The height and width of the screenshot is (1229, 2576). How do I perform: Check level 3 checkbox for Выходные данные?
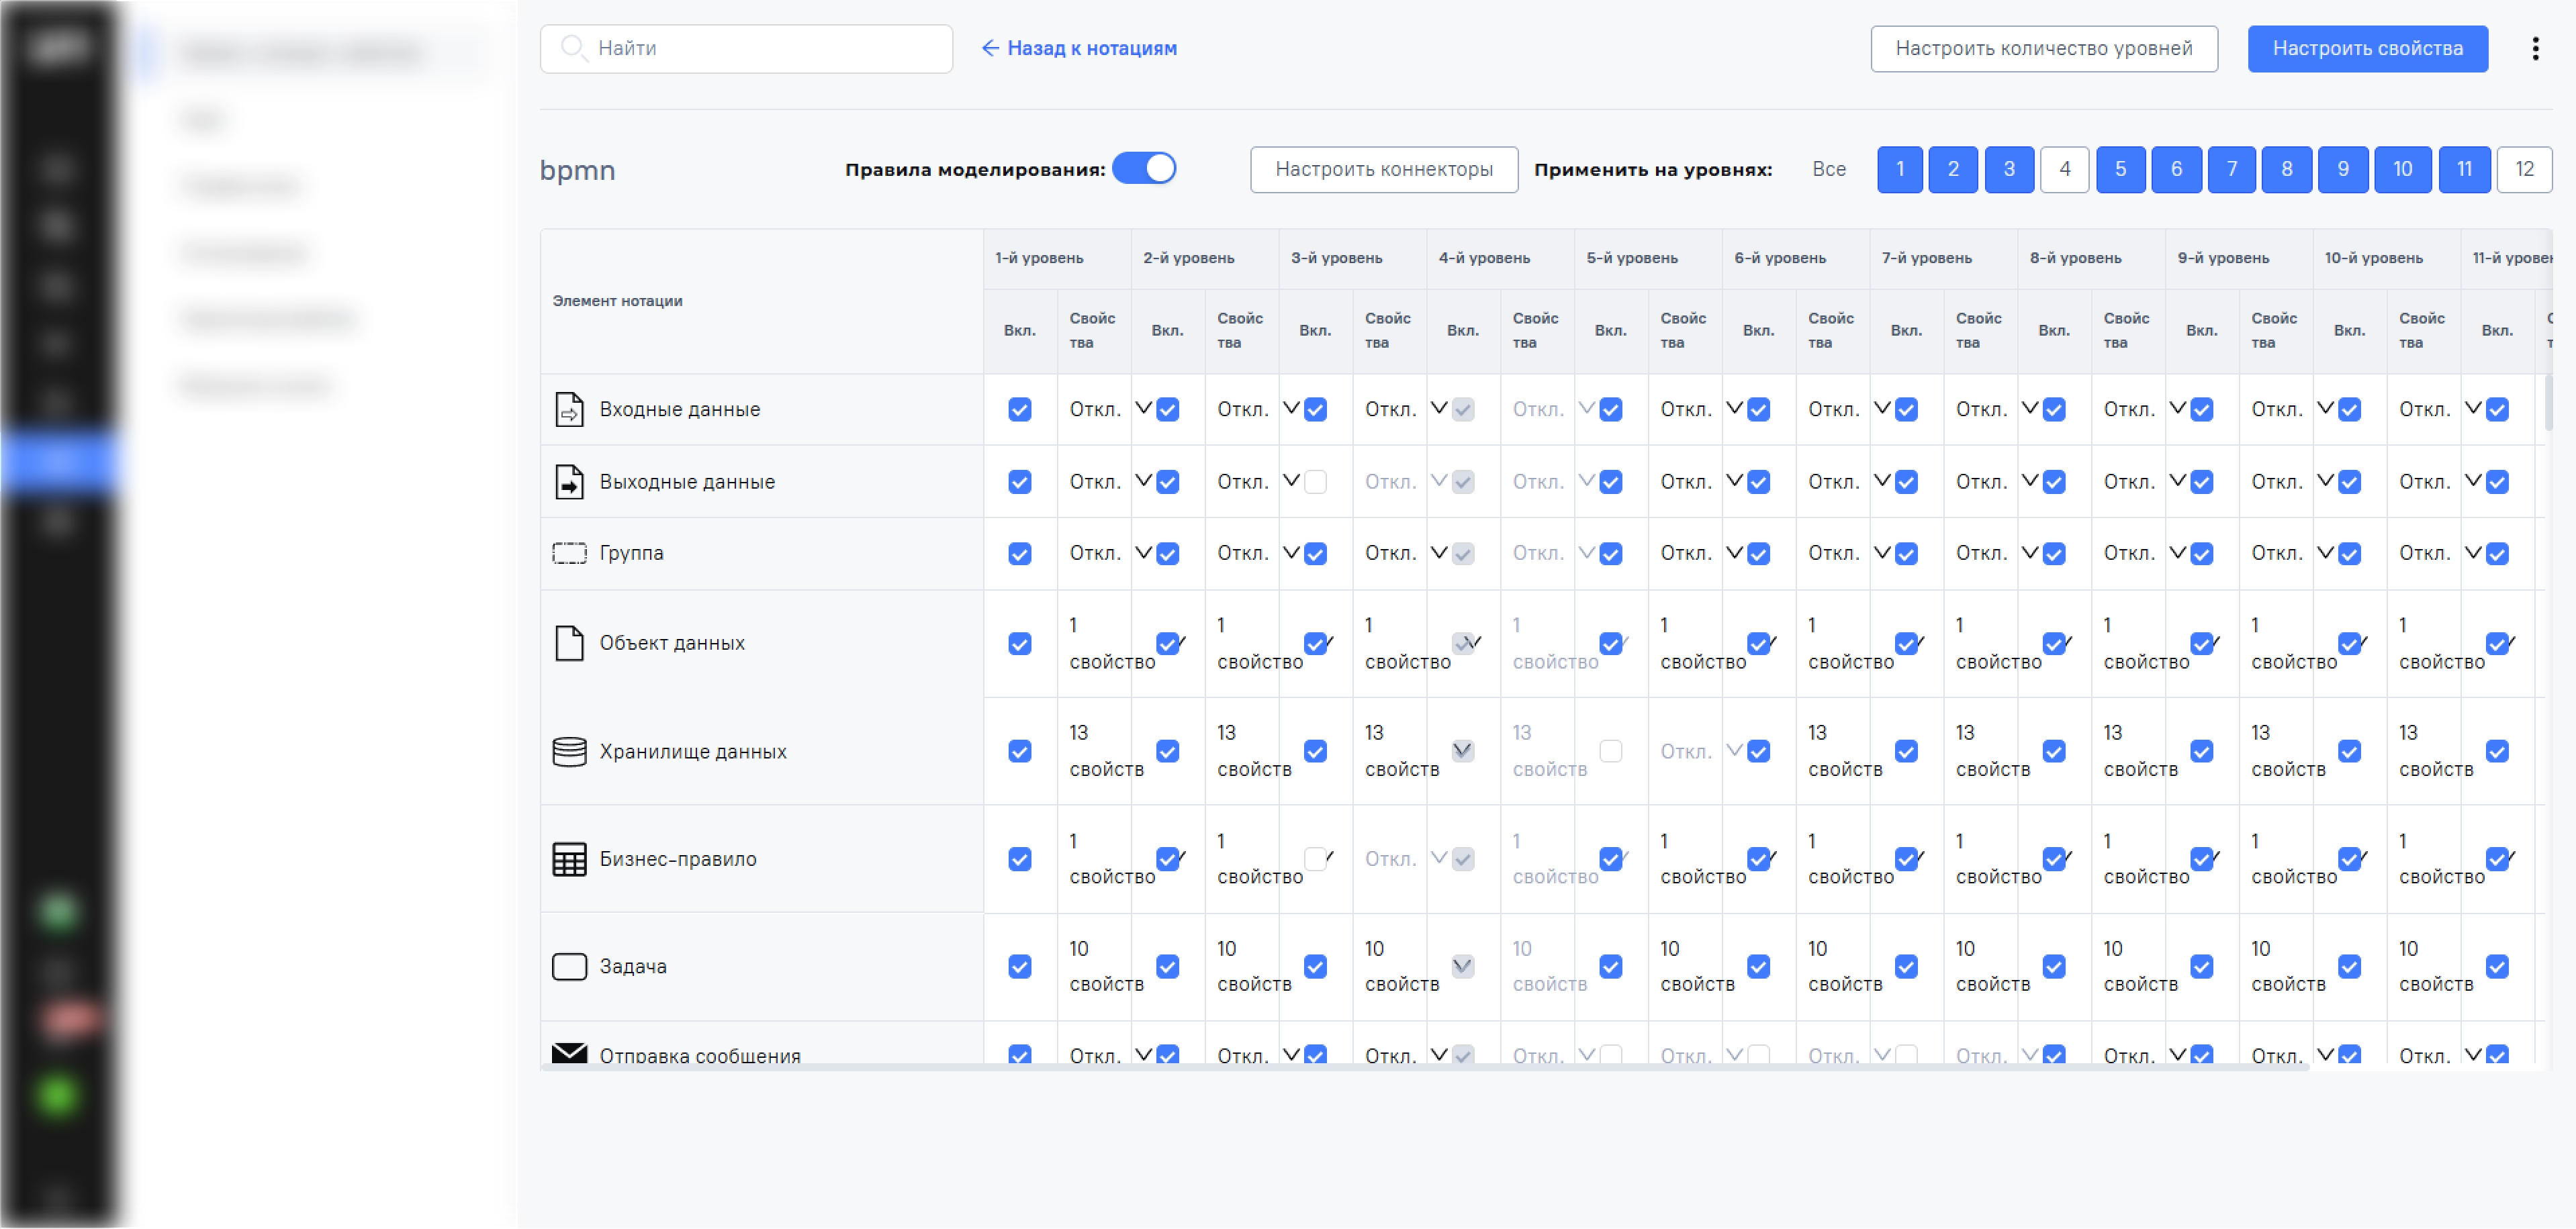[1315, 482]
